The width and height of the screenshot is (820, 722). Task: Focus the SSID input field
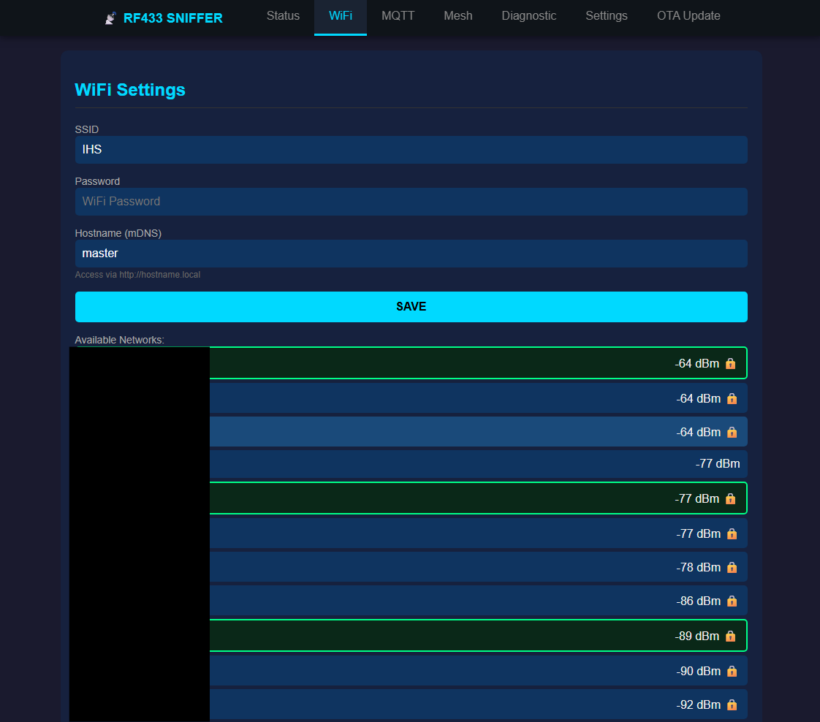click(411, 150)
